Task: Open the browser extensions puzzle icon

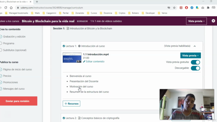Action: coord(208,7)
